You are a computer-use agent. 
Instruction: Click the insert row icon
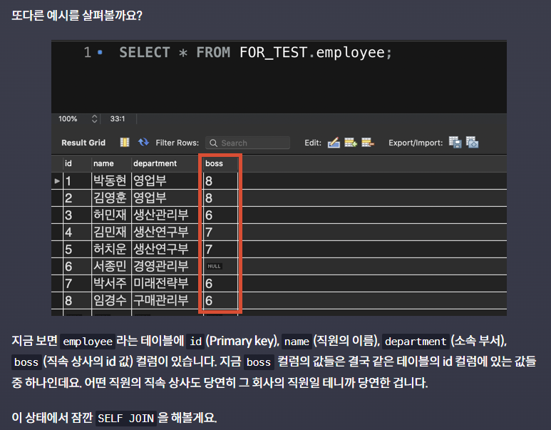click(x=351, y=143)
